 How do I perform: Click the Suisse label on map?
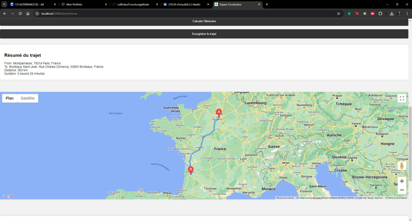tap(274, 147)
